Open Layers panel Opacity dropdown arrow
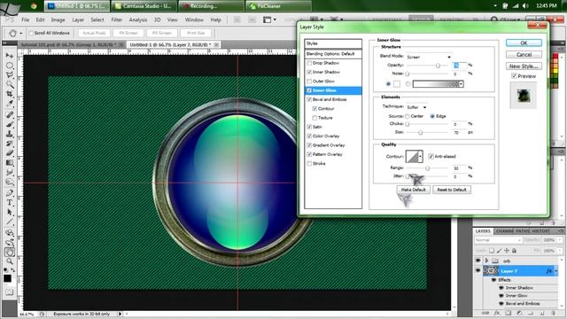 [x=559, y=240]
